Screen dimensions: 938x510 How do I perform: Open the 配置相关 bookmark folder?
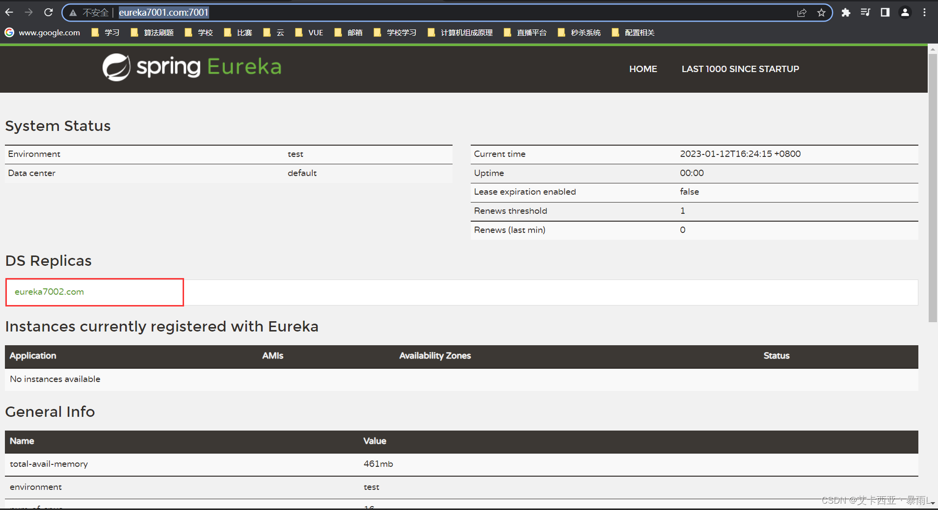pos(633,32)
